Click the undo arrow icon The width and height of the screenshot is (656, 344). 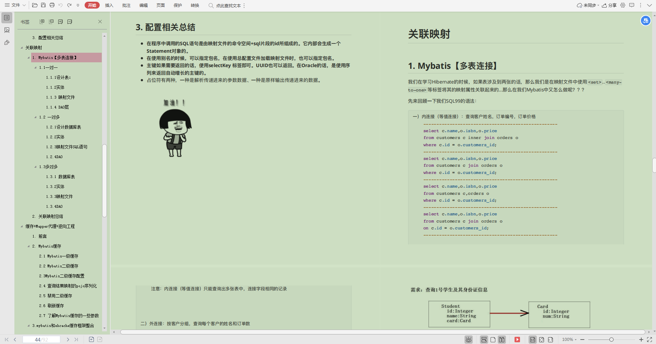[x=61, y=5]
